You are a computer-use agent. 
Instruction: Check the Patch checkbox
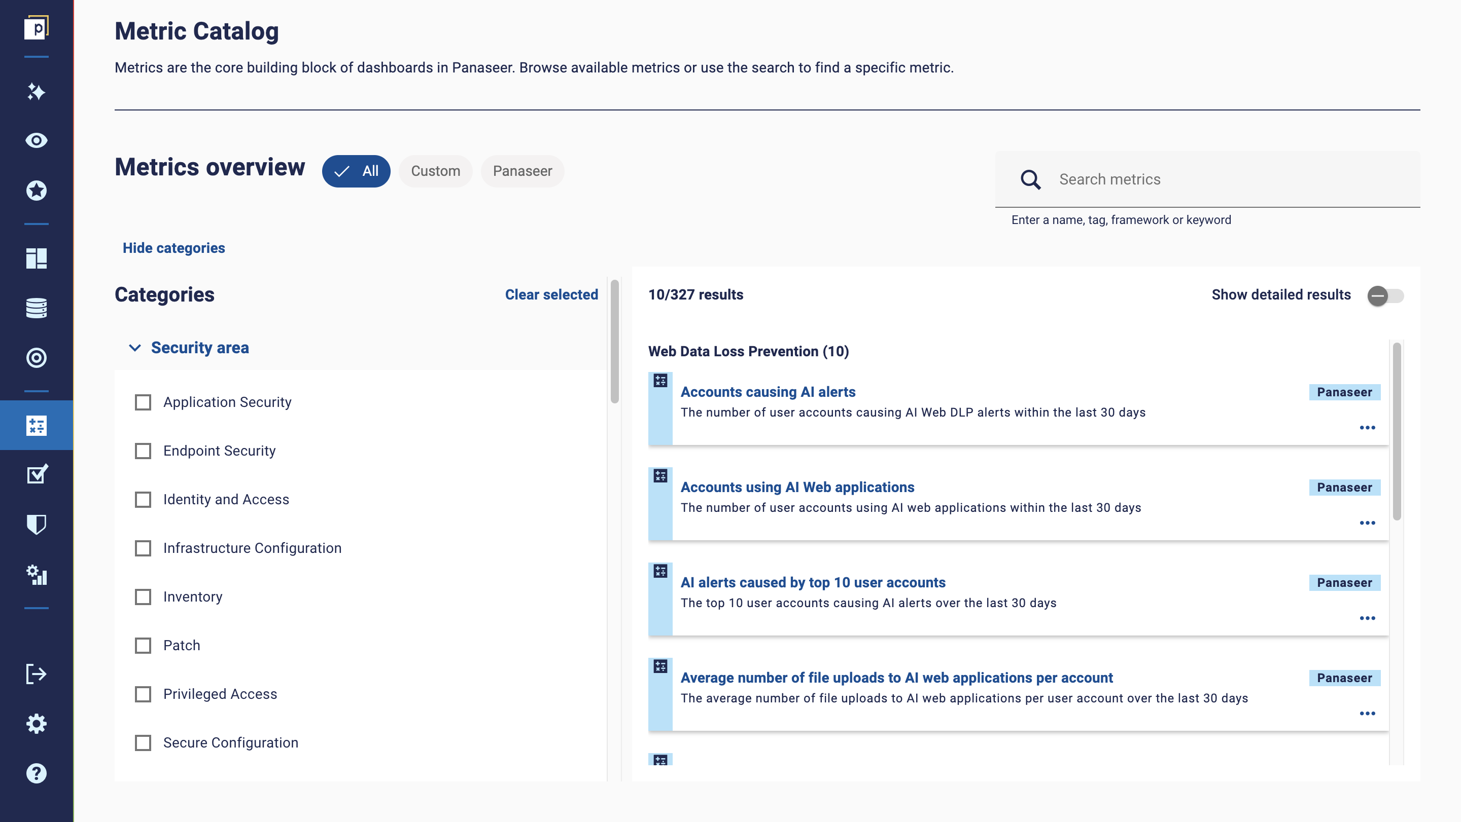pyautogui.click(x=143, y=646)
